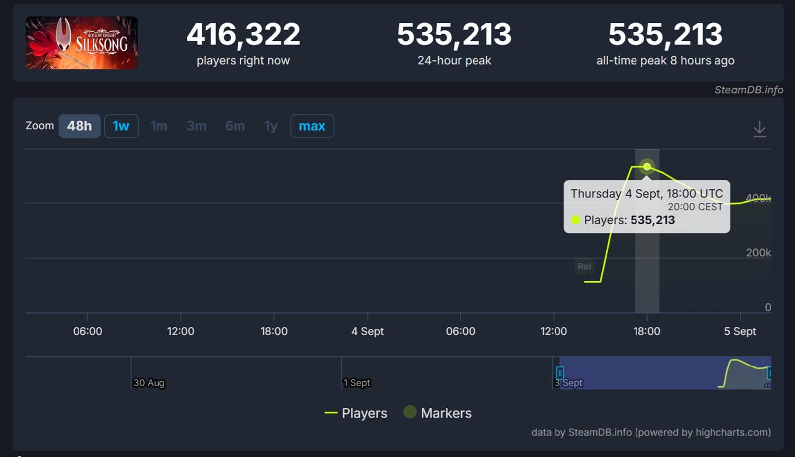Choose the 1m zoom option
This screenshot has height=457, width=795.
pyautogui.click(x=159, y=126)
